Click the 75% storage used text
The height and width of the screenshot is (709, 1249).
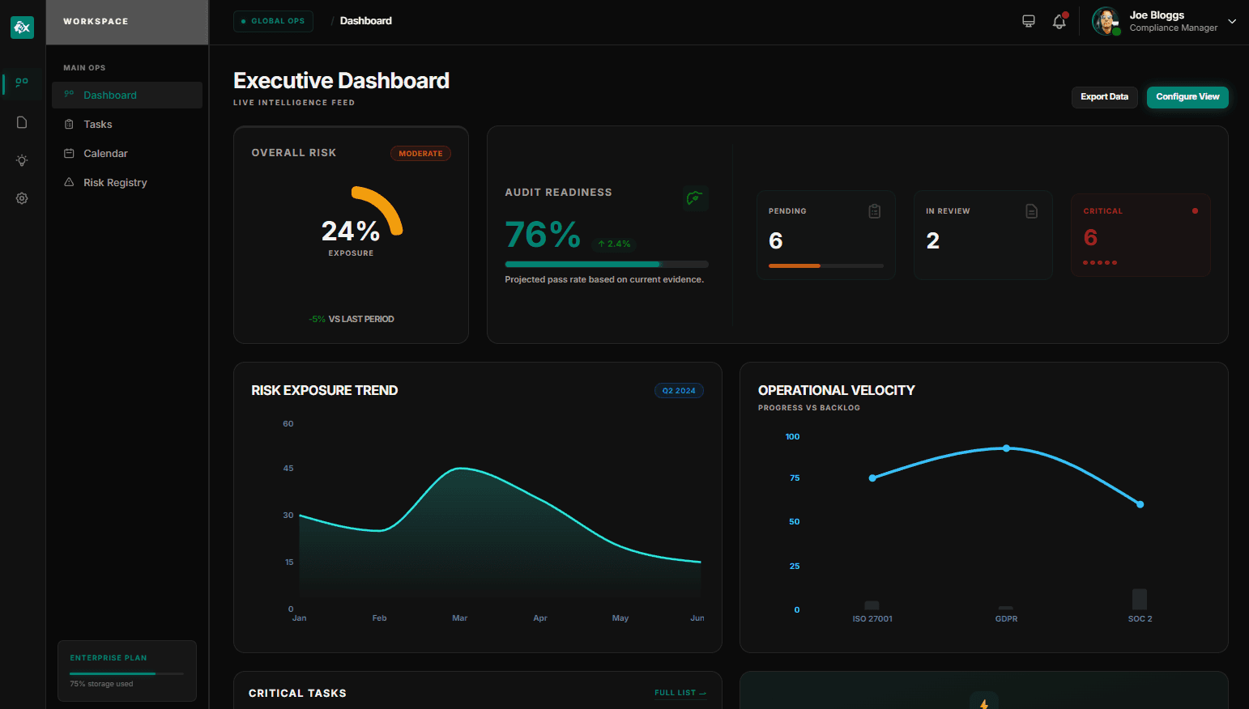click(101, 684)
